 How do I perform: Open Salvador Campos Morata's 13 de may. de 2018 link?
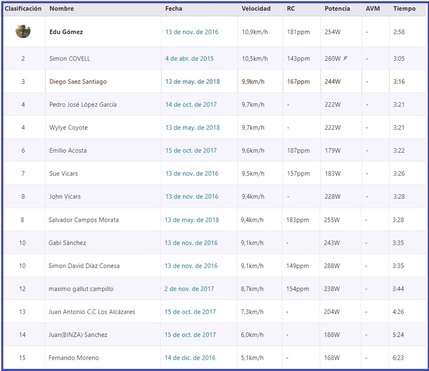click(192, 220)
